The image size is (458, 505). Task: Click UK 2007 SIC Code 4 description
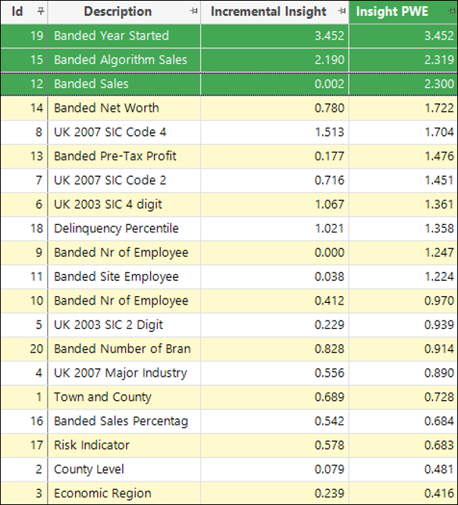[x=110, y=132]
